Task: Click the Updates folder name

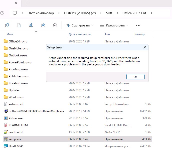Action: [x=14, y=90]
